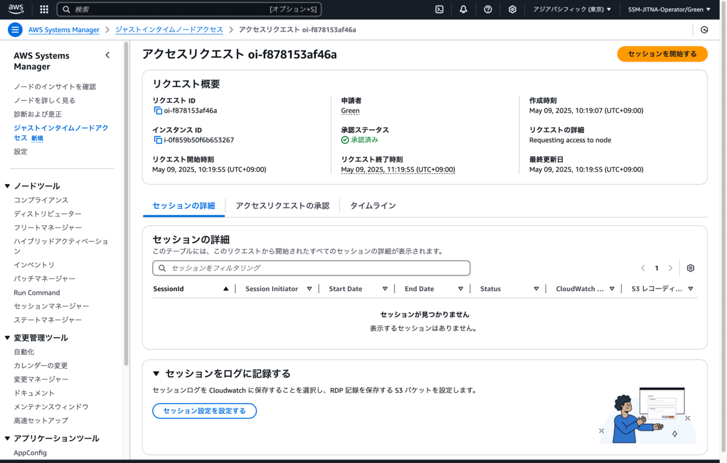Viewport: 727px width, 463px height.
Task: Open 設定 in the sidebar
Action: pyautogui.click(x=21, y=151)
